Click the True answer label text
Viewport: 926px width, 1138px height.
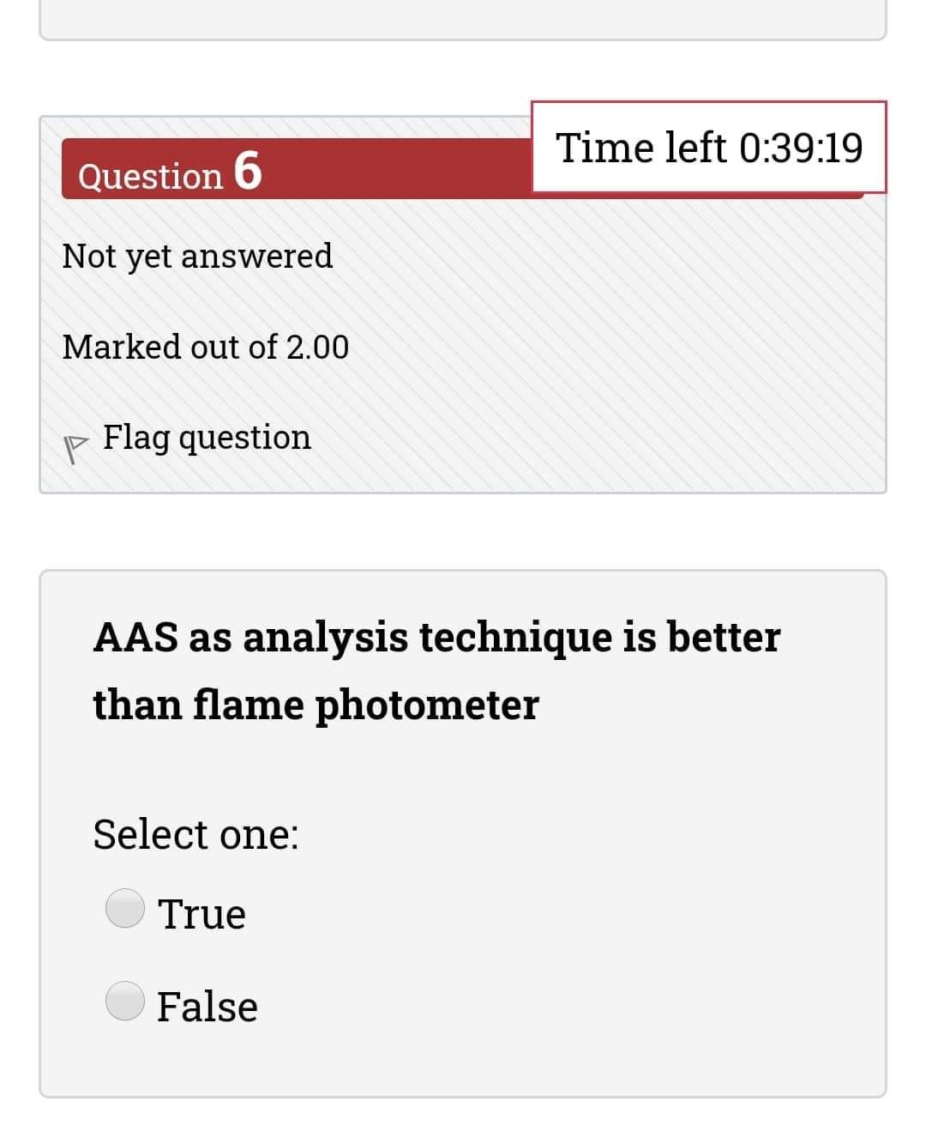pos(201,913)
